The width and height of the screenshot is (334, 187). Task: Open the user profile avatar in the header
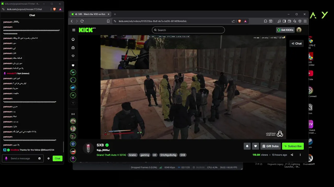[x=299, y=30]
